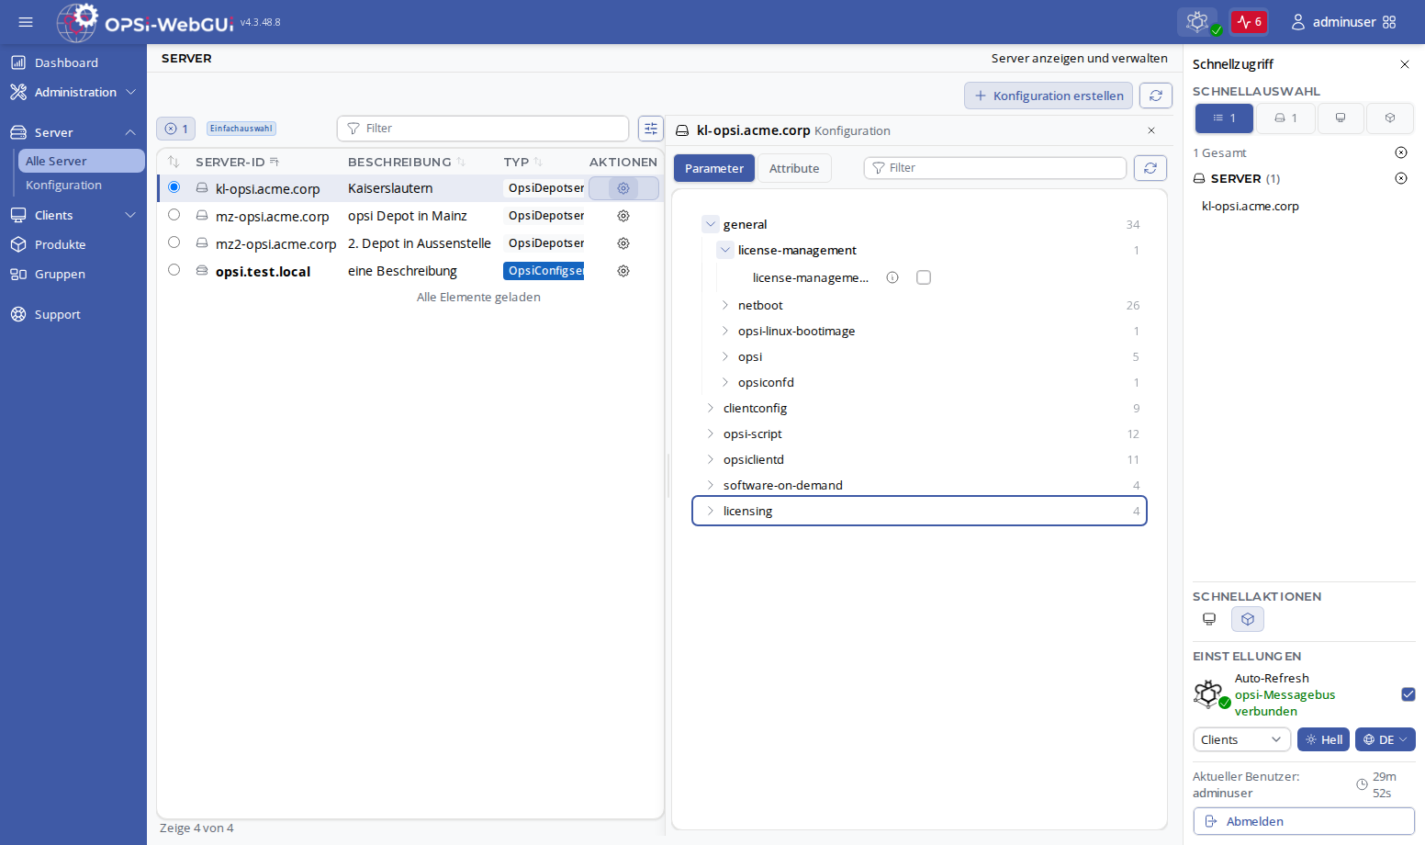This screenshot has width=1425, height=845.
Task: Open Alle Server page
Action: pos(81,161)
